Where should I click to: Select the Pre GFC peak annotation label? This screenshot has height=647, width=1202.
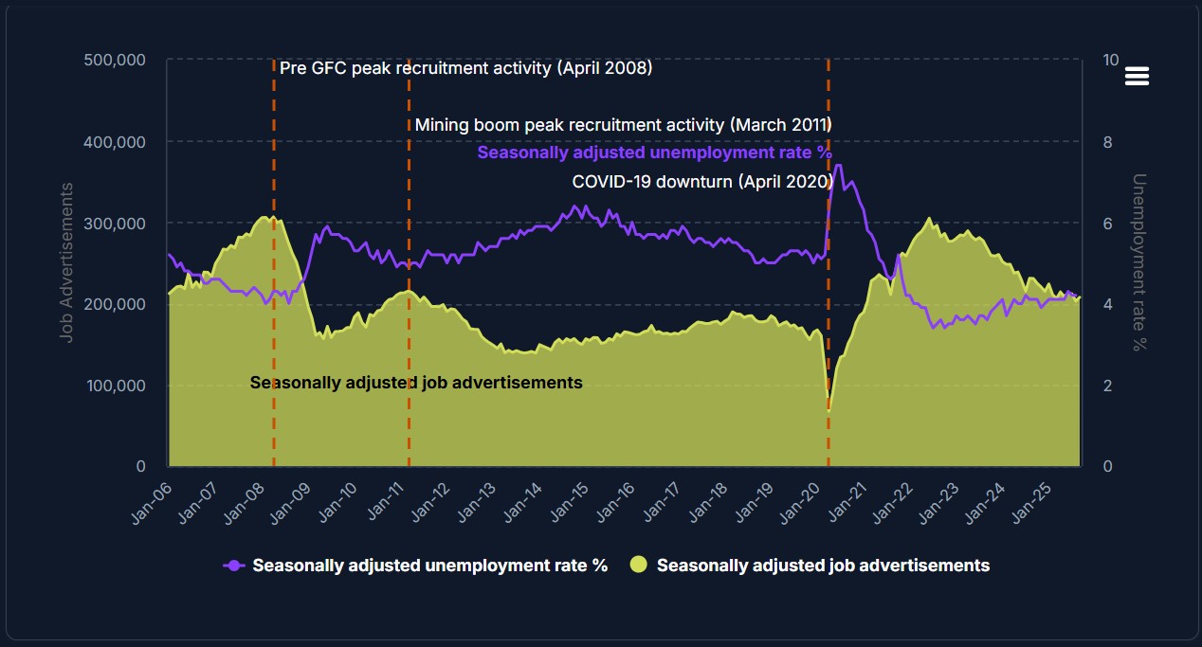[465, 68]
